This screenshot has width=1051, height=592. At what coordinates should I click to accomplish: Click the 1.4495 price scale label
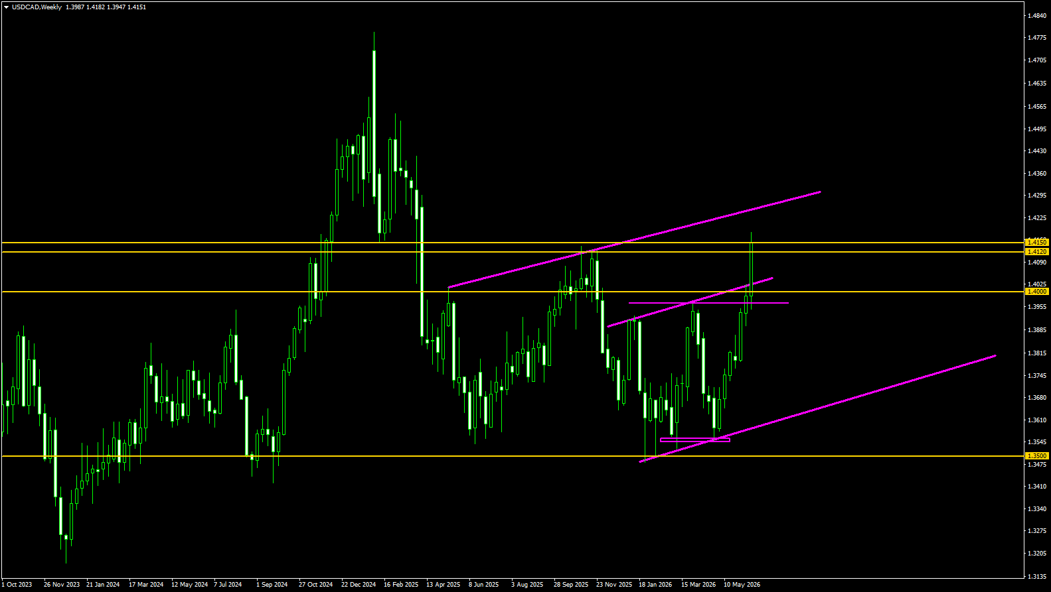click(x=1037, y=129)
